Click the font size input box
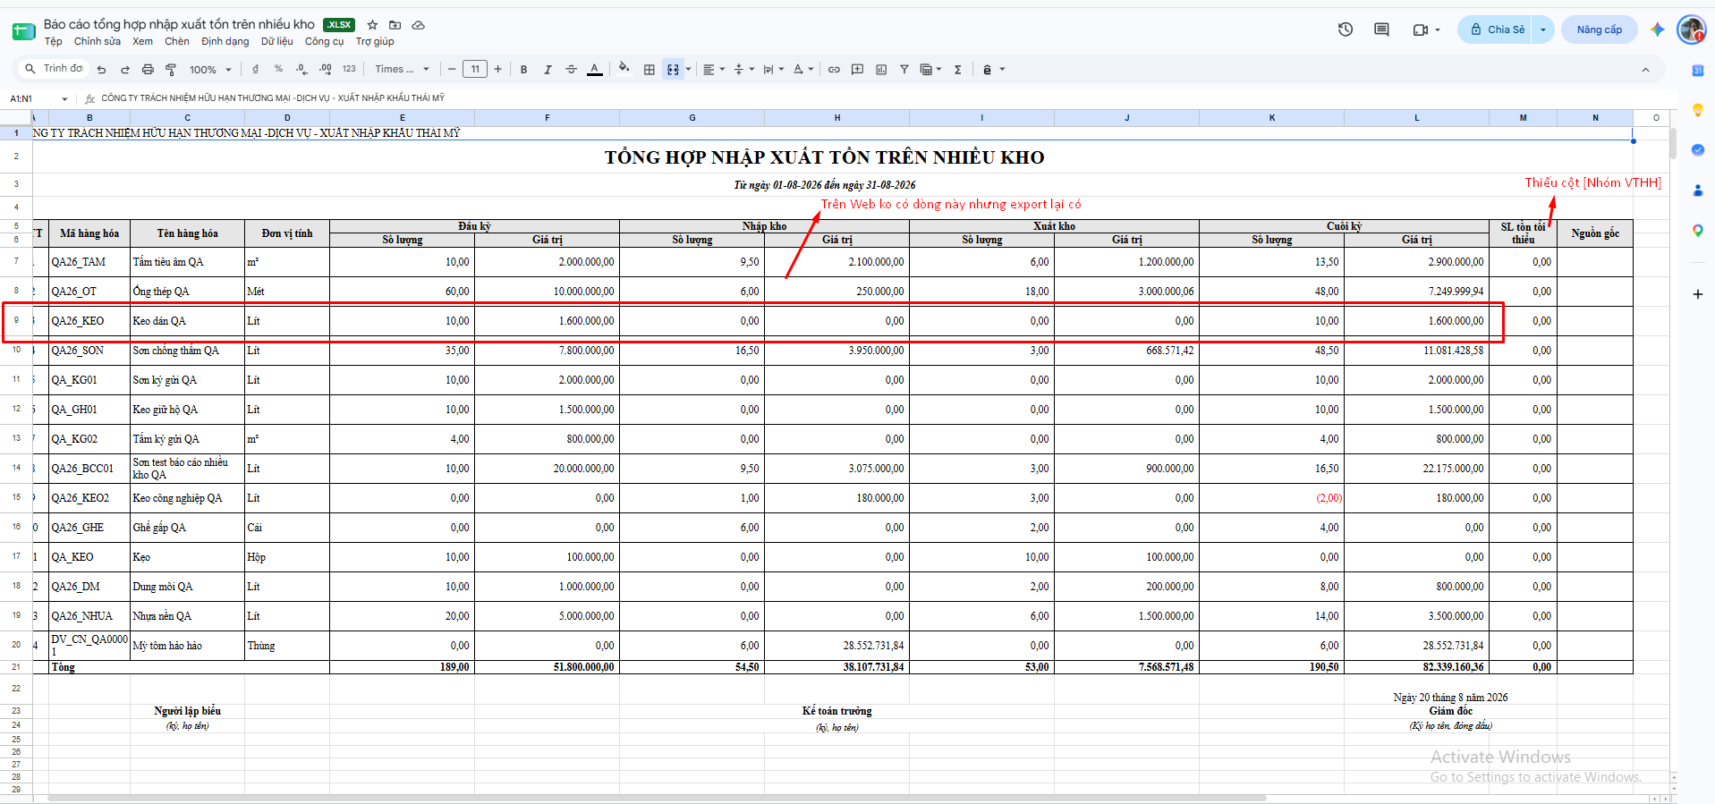The height and width of the screenshot is (804, 1715). click(x=475, y=69)
